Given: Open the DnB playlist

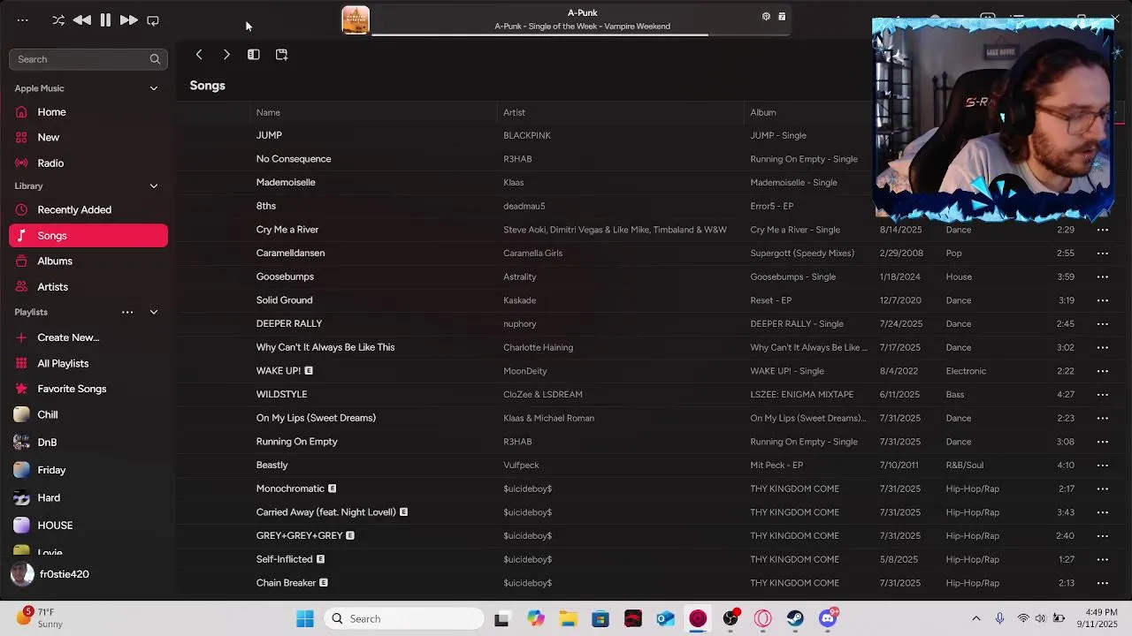Looking at the screenshot, I should coord(88,443).
